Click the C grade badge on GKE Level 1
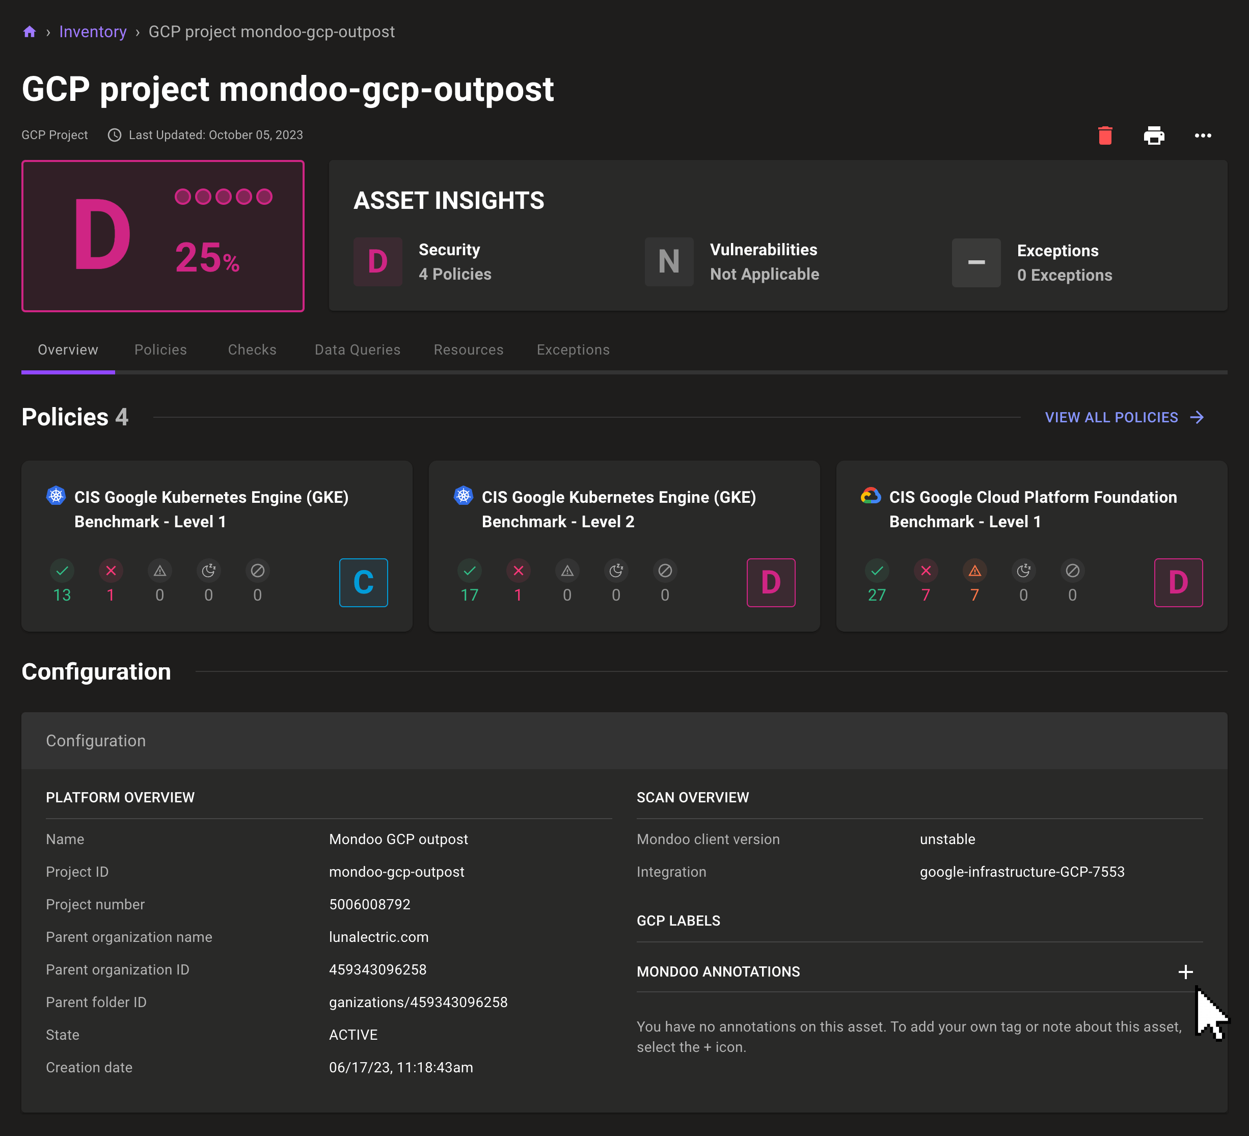Viewport: 1249px width, 1136px height. (364, 583)
